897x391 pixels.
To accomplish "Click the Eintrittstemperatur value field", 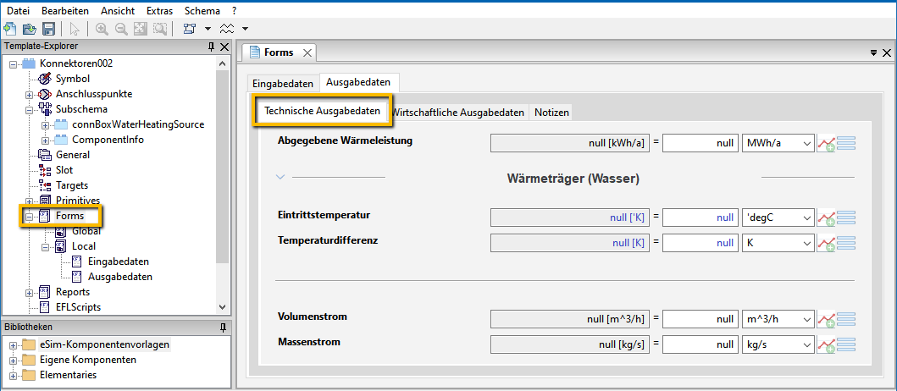I will [x=700, y=218].
